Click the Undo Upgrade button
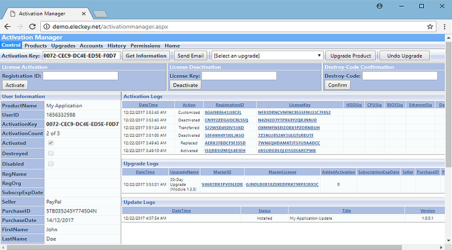 pyautogui.click(x=404, y=56)
